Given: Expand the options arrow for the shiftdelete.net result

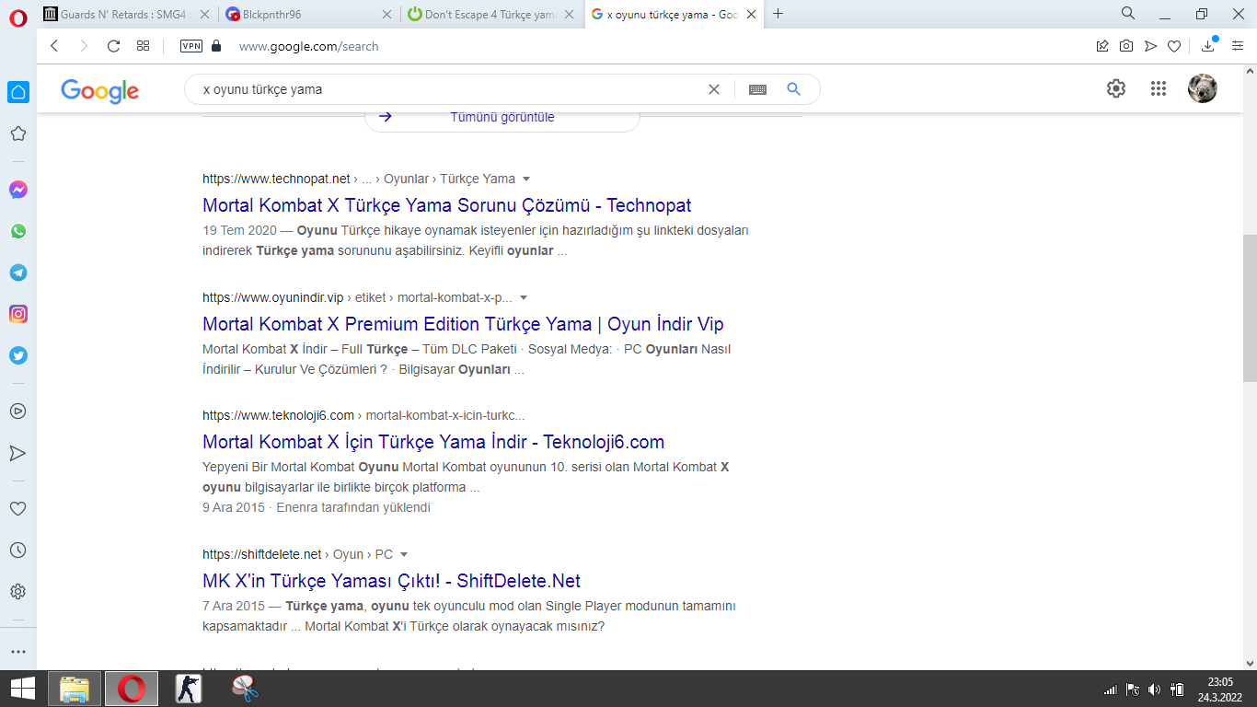Looking at the screenshot, I should (x=404, y=554).
